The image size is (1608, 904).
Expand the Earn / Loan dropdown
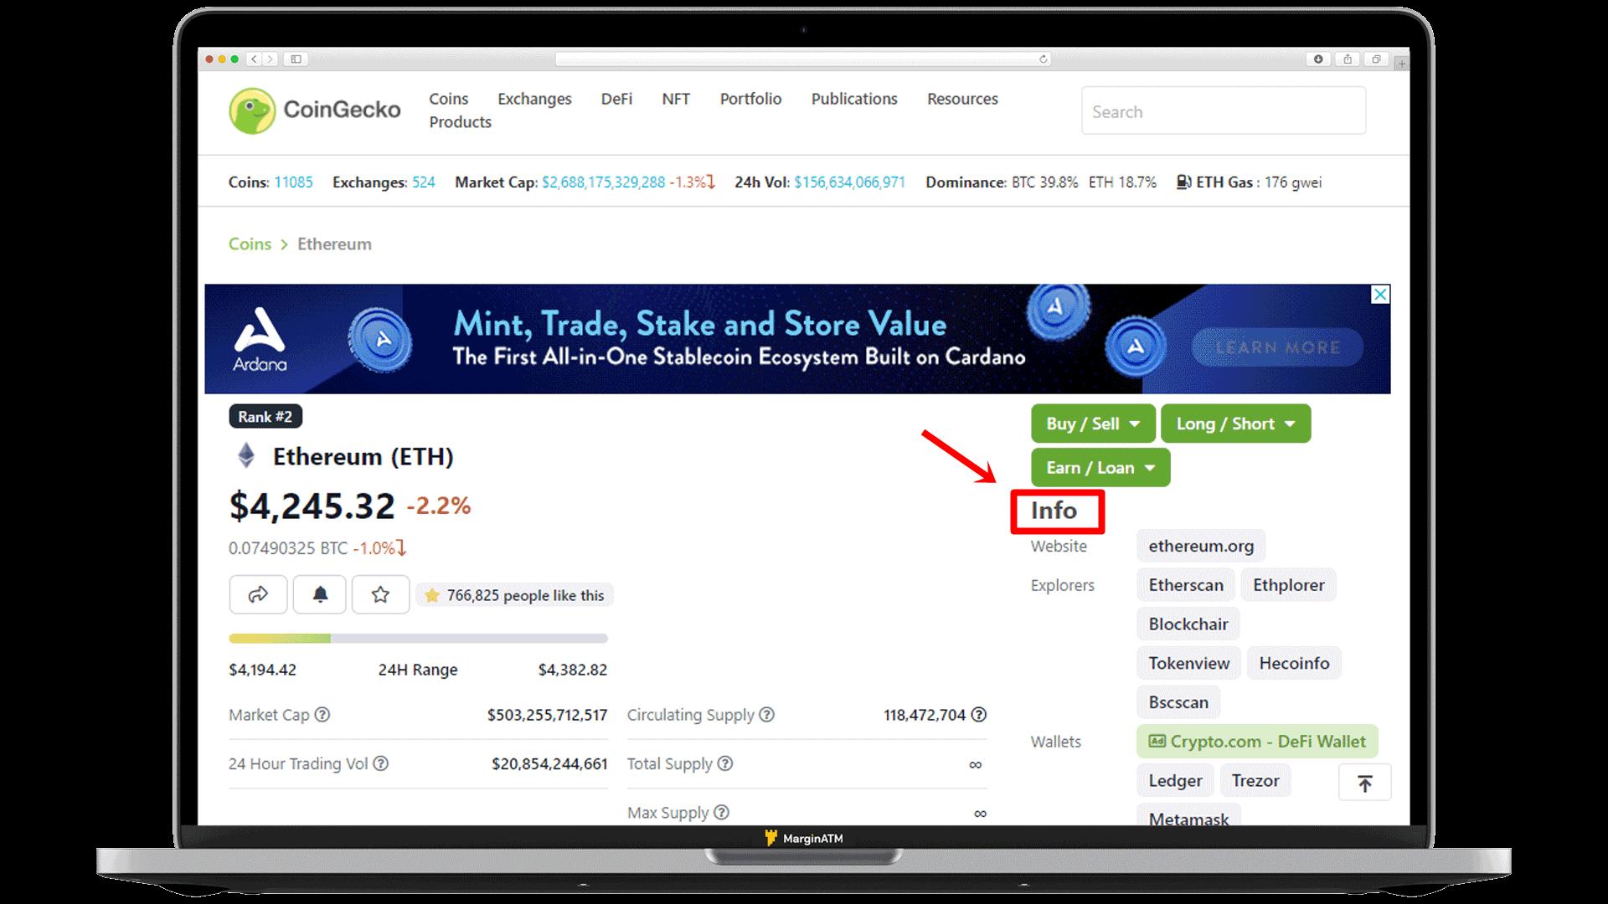[x=1098, y=467]
